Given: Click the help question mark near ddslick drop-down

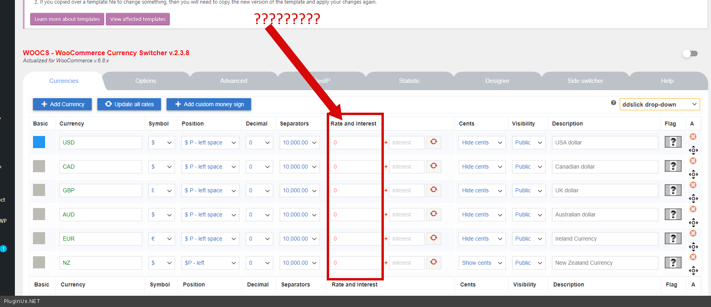Looking at the screenshot, I should [x=613, y=103].
